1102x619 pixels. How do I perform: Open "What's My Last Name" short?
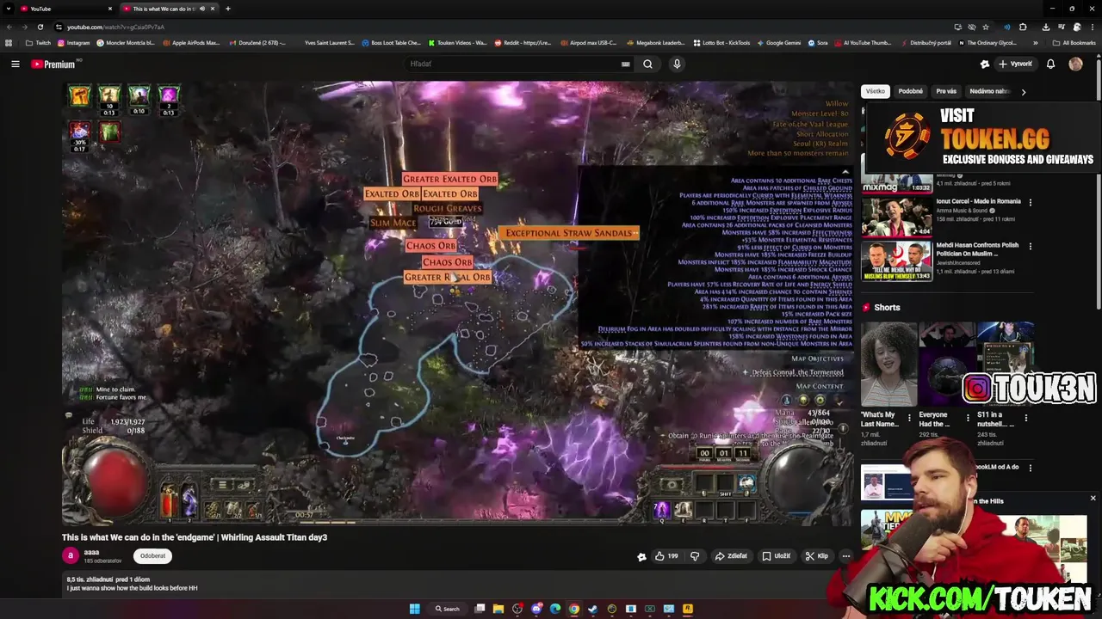(888, 363)
